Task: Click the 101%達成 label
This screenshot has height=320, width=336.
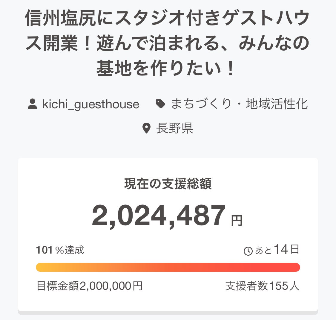Action: point(60,250)
